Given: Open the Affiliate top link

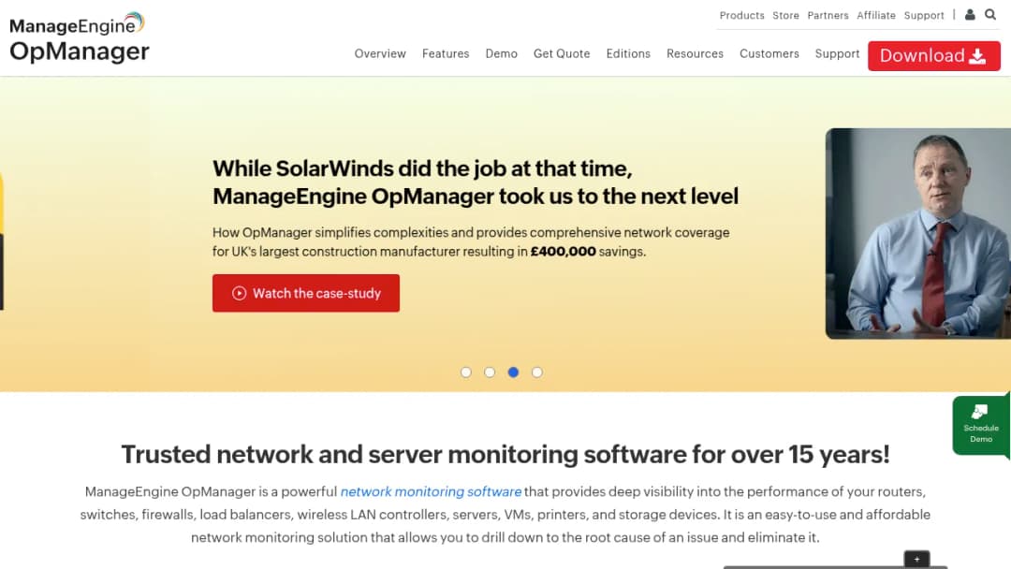Looking at the screenshot, I should pos(875,16).
